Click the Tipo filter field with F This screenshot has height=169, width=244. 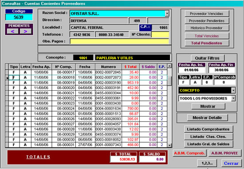click(184, 82)
